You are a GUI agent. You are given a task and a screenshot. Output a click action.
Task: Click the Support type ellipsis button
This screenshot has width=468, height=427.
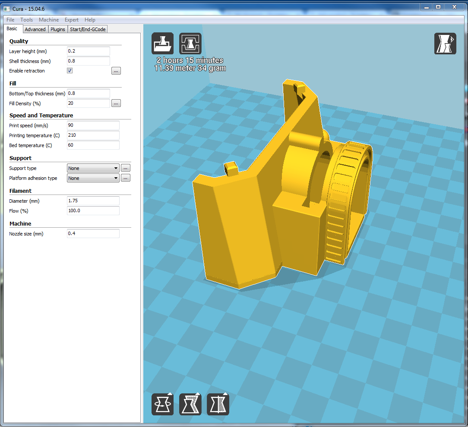point(125,168)
